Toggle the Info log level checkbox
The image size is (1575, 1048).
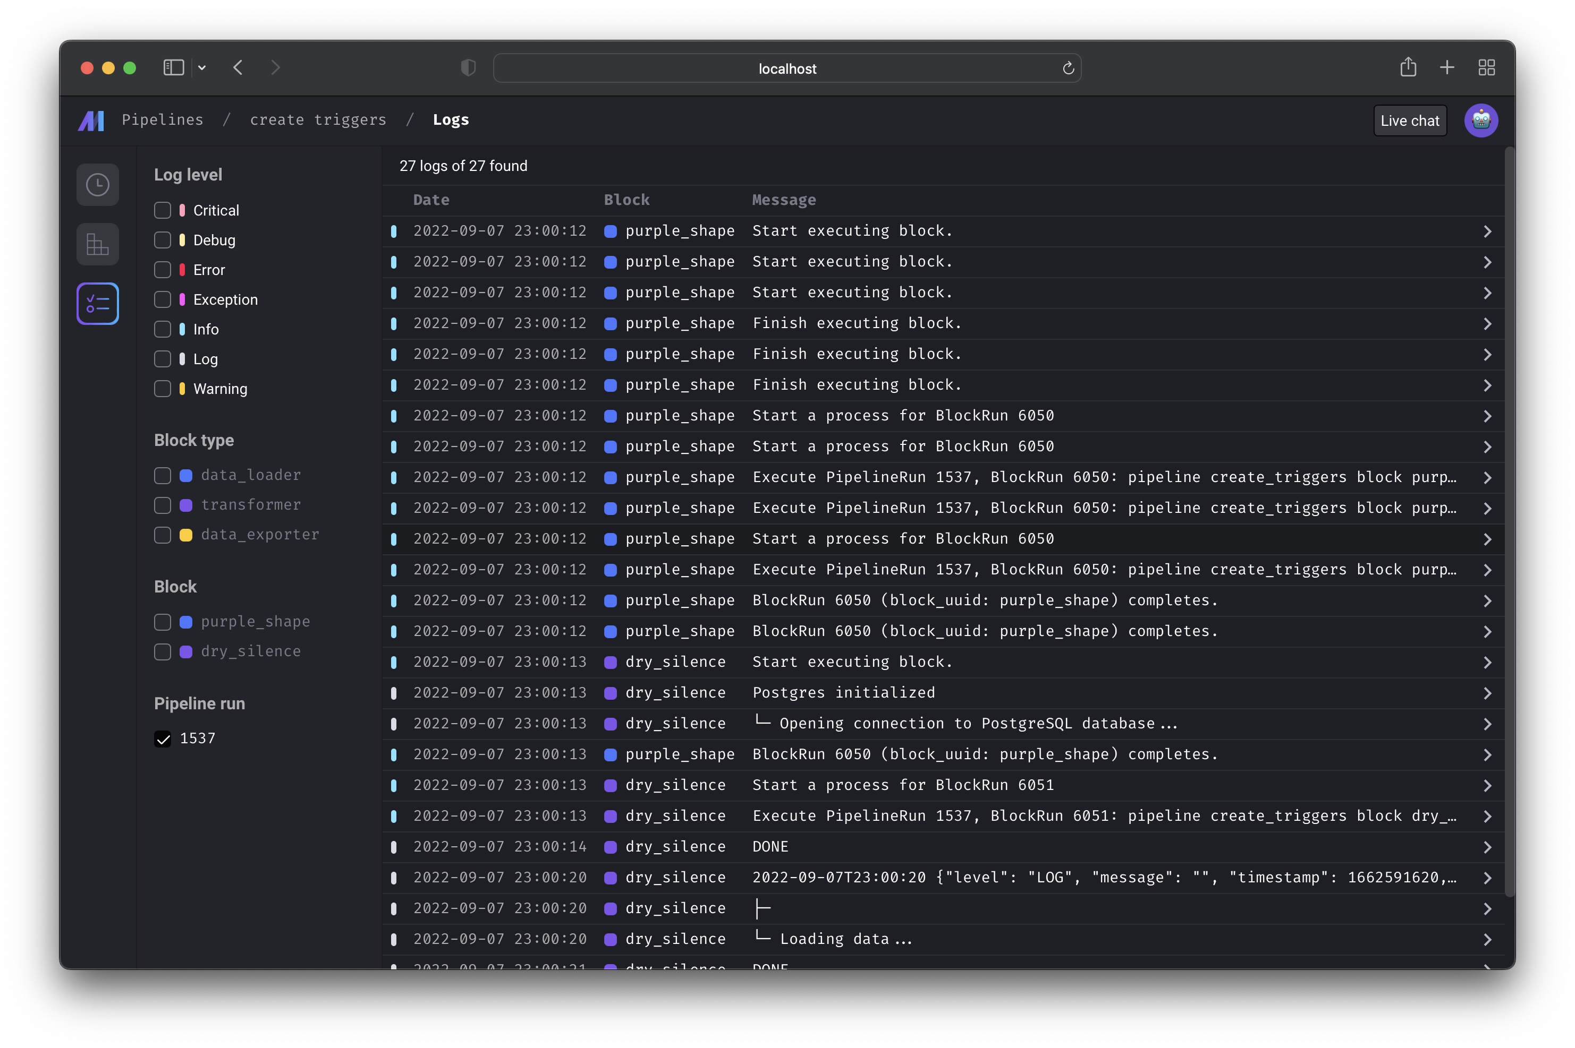pyautogui.click(x=163, y=330)
